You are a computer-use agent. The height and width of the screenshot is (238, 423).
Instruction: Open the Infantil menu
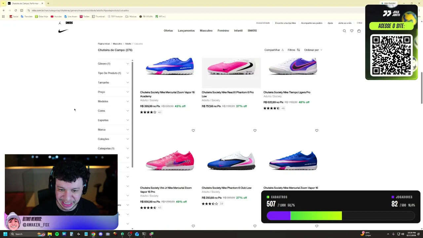point(238,31)
